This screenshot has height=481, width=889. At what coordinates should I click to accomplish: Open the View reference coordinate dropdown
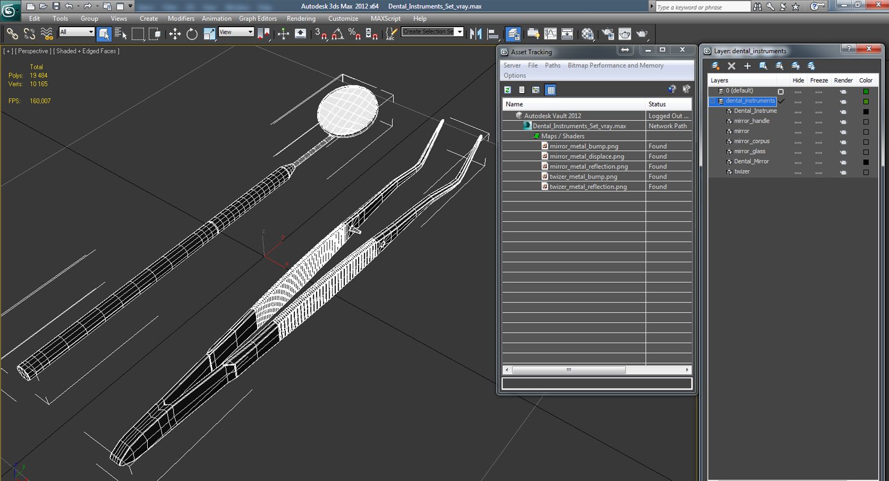click(x=235, y=32)
